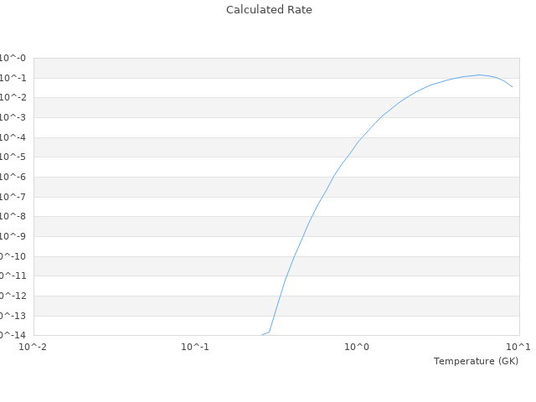Pick the y-axis 10^-13 tick label
Viewport: 536px width, 402px height.
click(x=13, y=316)
